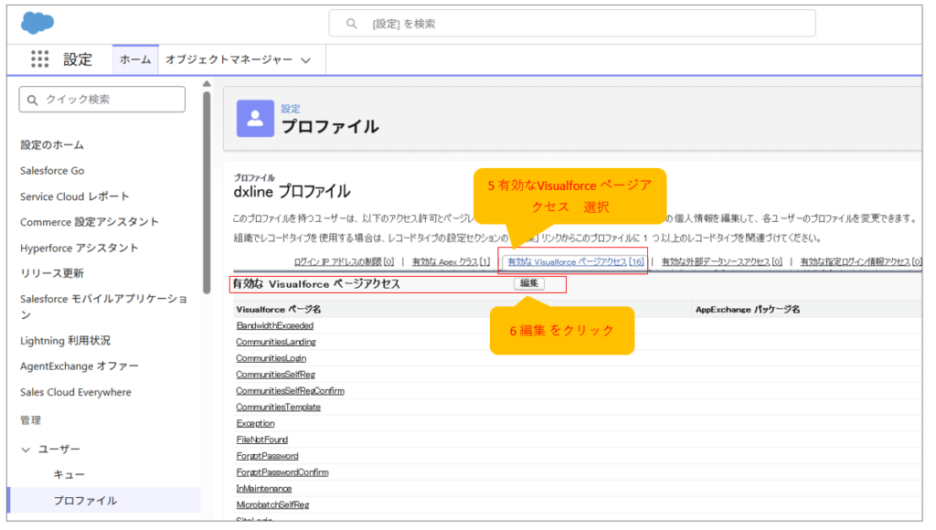This screenshot has width=936, height=530.
Task: Collapse the ユーザー tree section
Action: pos(26,450)
